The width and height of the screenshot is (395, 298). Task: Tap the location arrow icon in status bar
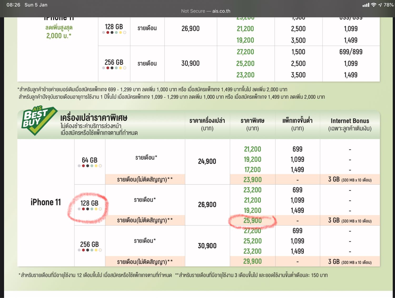[380, 5]
